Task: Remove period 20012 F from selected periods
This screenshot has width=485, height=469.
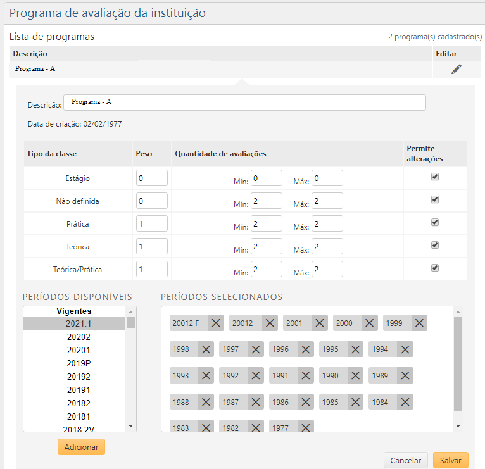Action: tap(215, 323)
